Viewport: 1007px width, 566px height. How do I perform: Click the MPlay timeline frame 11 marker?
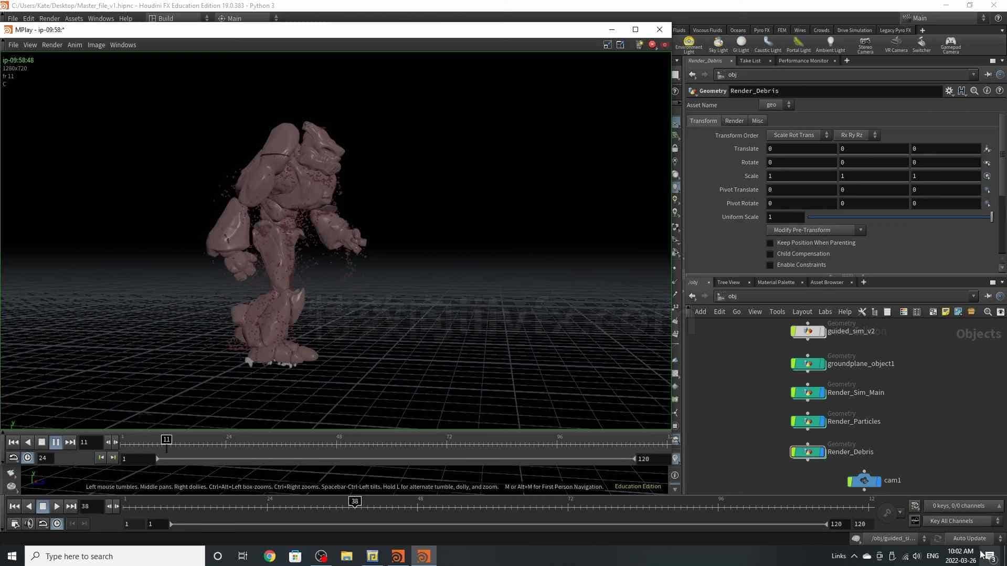[x=166, y=439]
